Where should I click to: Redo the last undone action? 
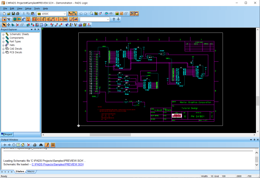click(x=85, y=13)
